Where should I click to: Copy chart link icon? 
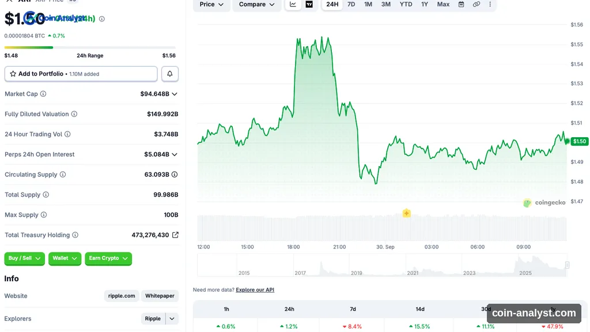[476, 4]
